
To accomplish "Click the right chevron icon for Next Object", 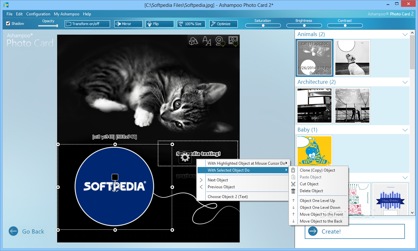I will click(x=201, y=180).
